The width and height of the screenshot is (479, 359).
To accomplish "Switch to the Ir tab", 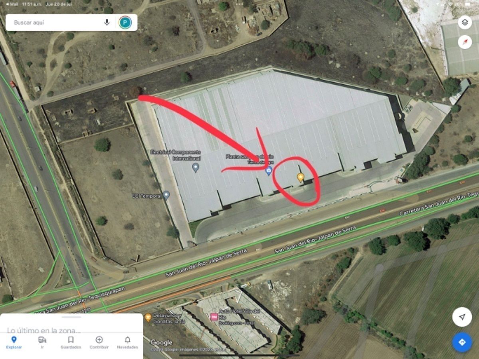I will 42,342.
